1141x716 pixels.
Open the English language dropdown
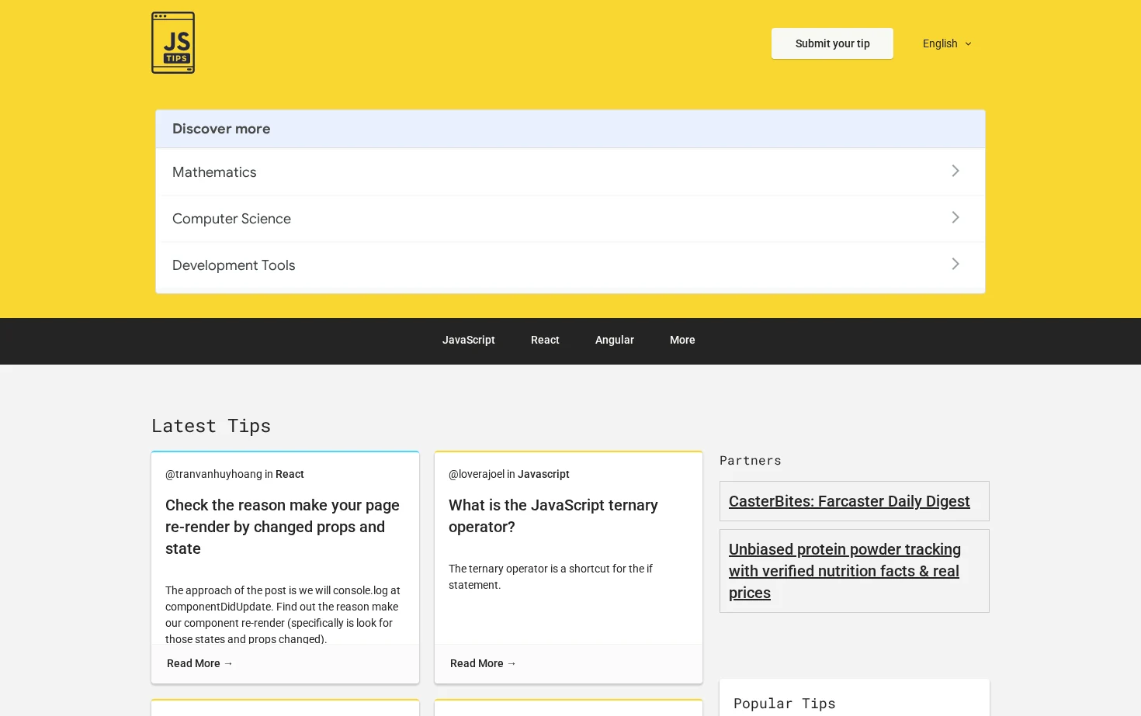(x=947, y=43)
